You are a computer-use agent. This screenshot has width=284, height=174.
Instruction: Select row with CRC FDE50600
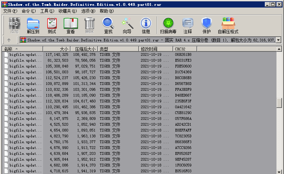tap(139, 66)
